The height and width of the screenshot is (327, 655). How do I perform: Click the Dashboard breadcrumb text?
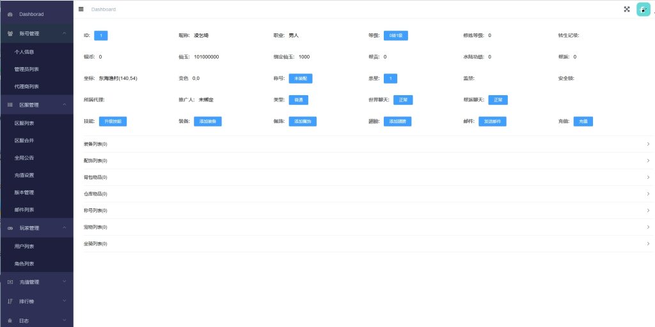[104, 10]
